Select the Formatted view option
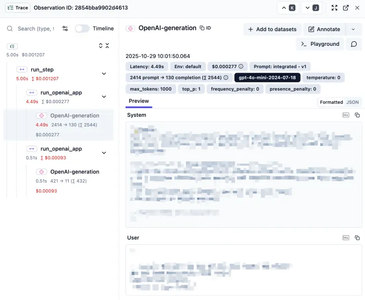365x300 pixels. pyautogui.click(x=331, y=102)
